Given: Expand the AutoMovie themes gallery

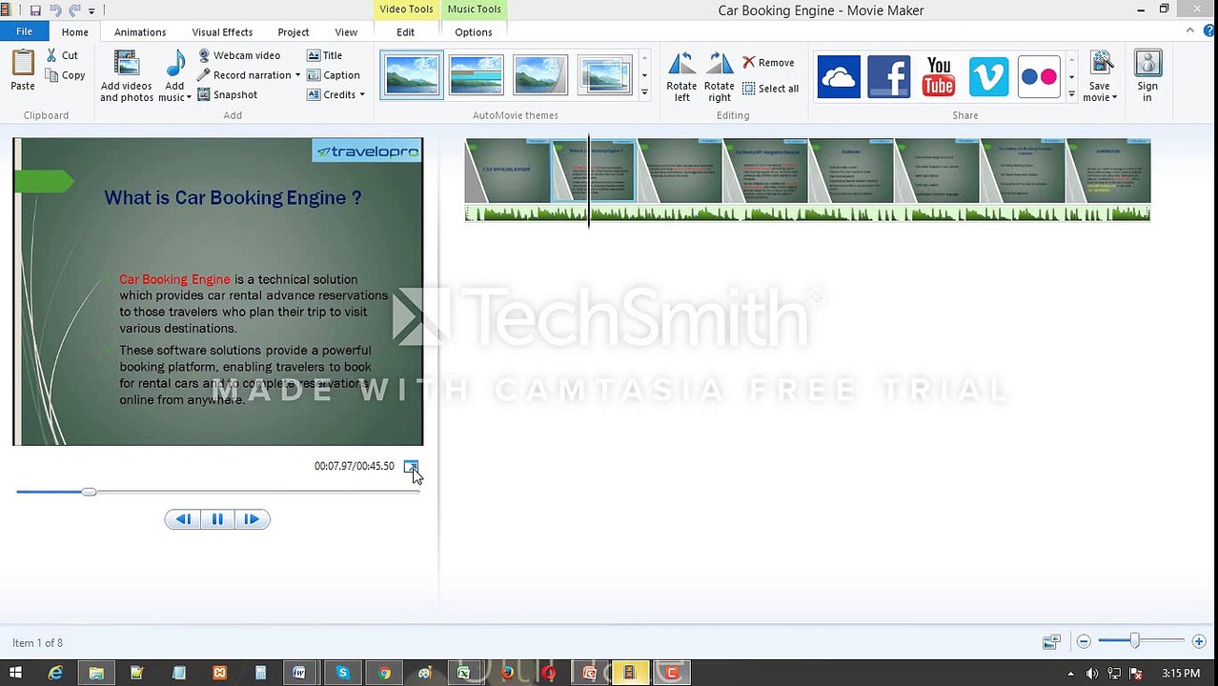Looking at the screenshot, I should tap(644, 92).
